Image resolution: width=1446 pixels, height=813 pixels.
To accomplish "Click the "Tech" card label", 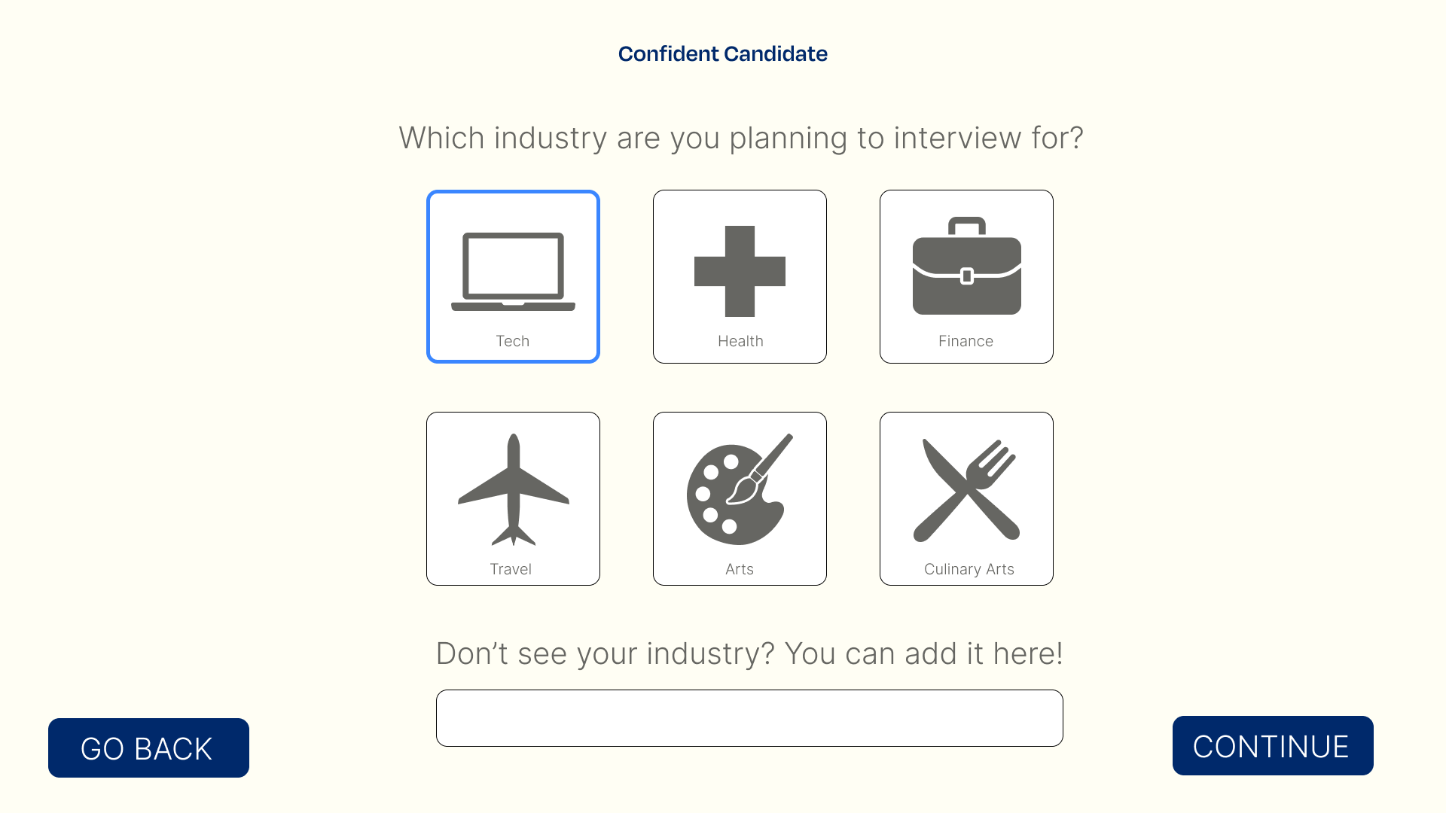I will [x=512, y=341].
